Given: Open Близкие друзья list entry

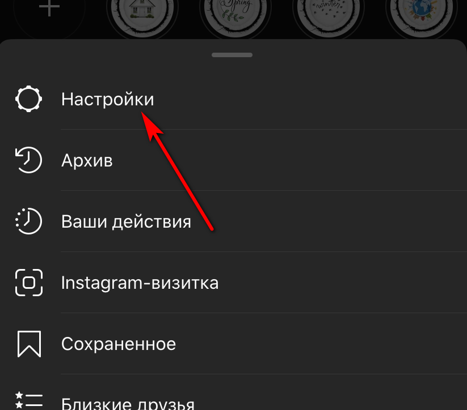Looking at the screenshot, I should tap(128, 403).
